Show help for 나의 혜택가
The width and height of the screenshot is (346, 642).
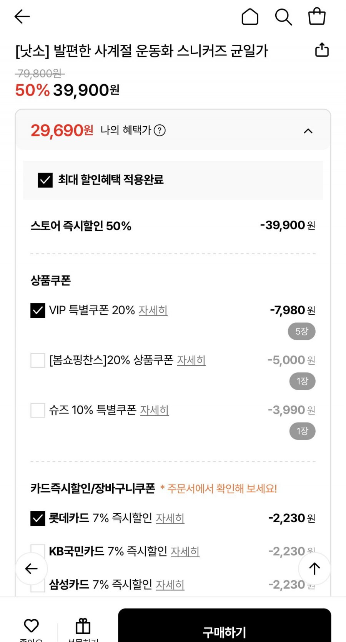pyautogui.click(x=160, y=131)
